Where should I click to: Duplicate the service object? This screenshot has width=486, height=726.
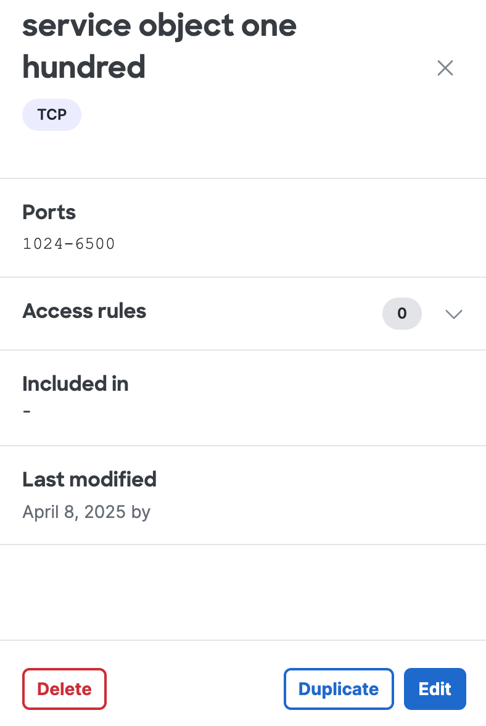[x=338, y=689]
